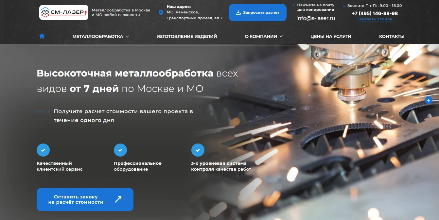Expand the О компании dropdown chevron
This screenshot has height=220, width=439.
coord(281,37)
